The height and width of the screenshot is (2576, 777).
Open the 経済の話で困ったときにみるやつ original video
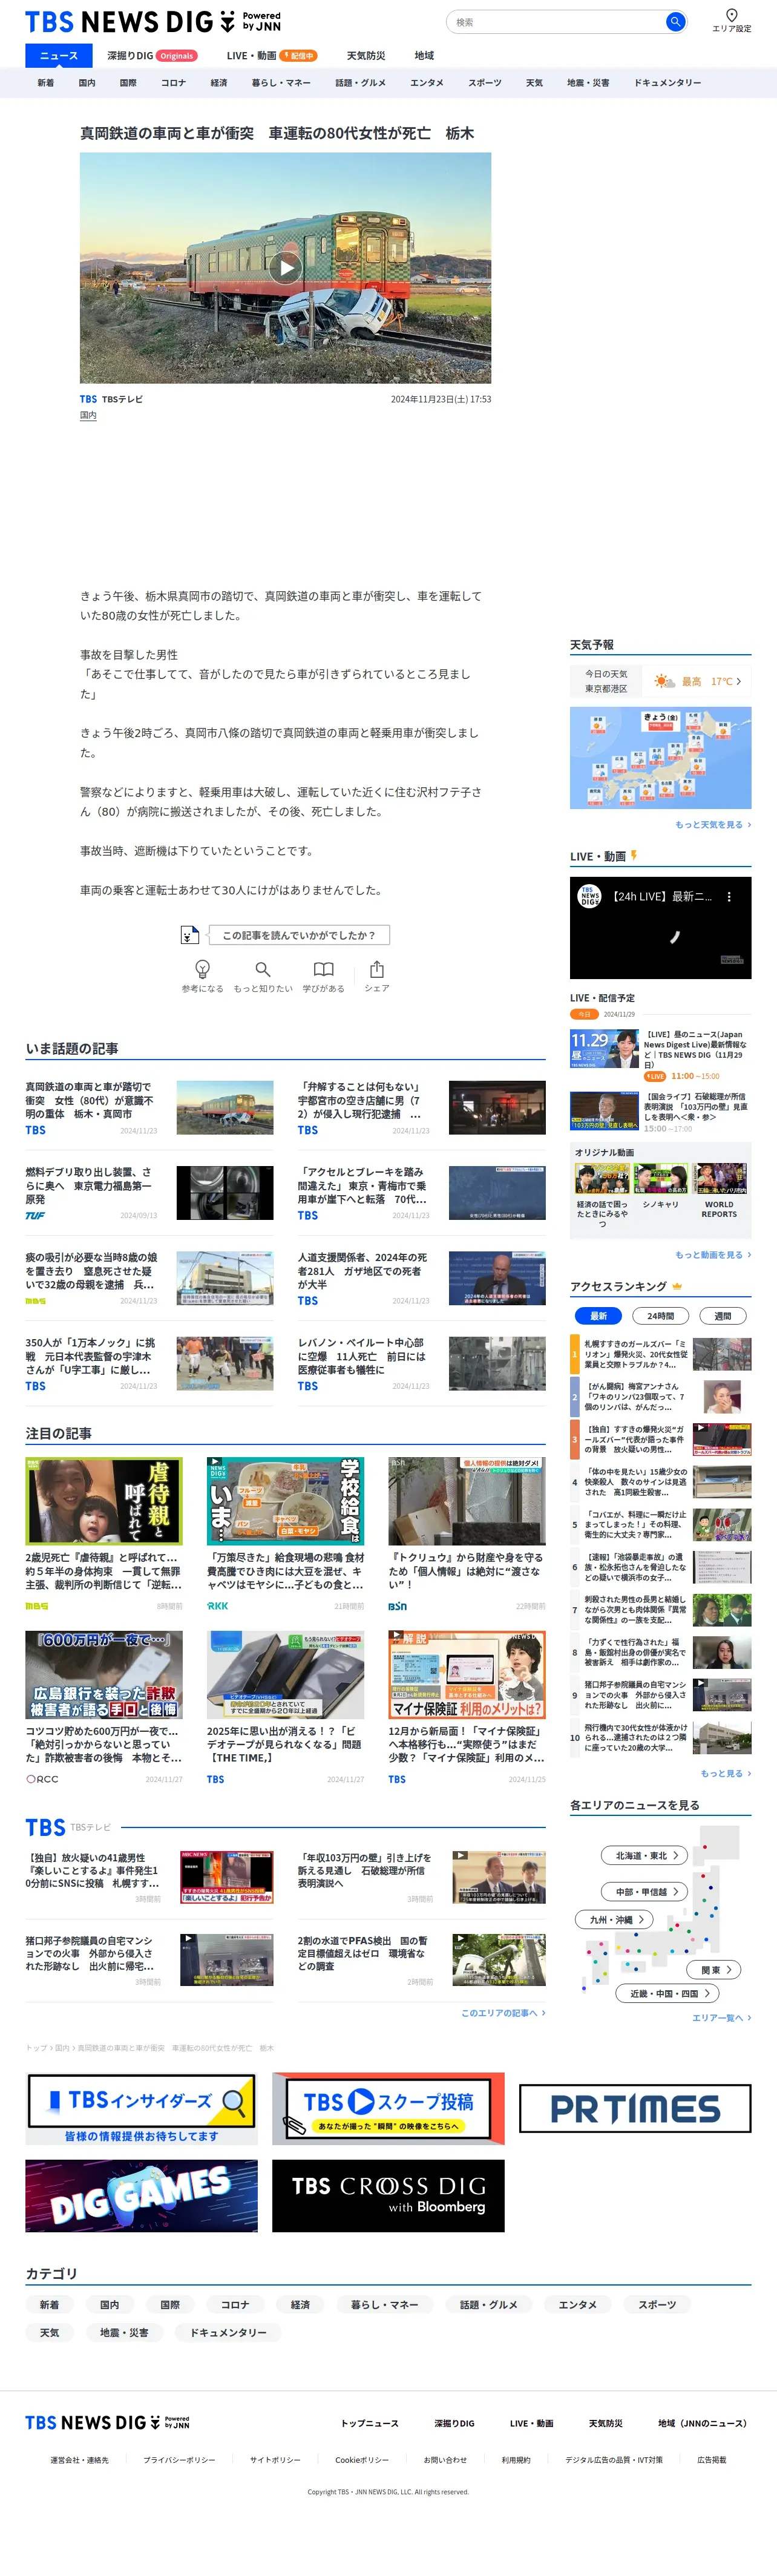click(x=602, y=1196)
